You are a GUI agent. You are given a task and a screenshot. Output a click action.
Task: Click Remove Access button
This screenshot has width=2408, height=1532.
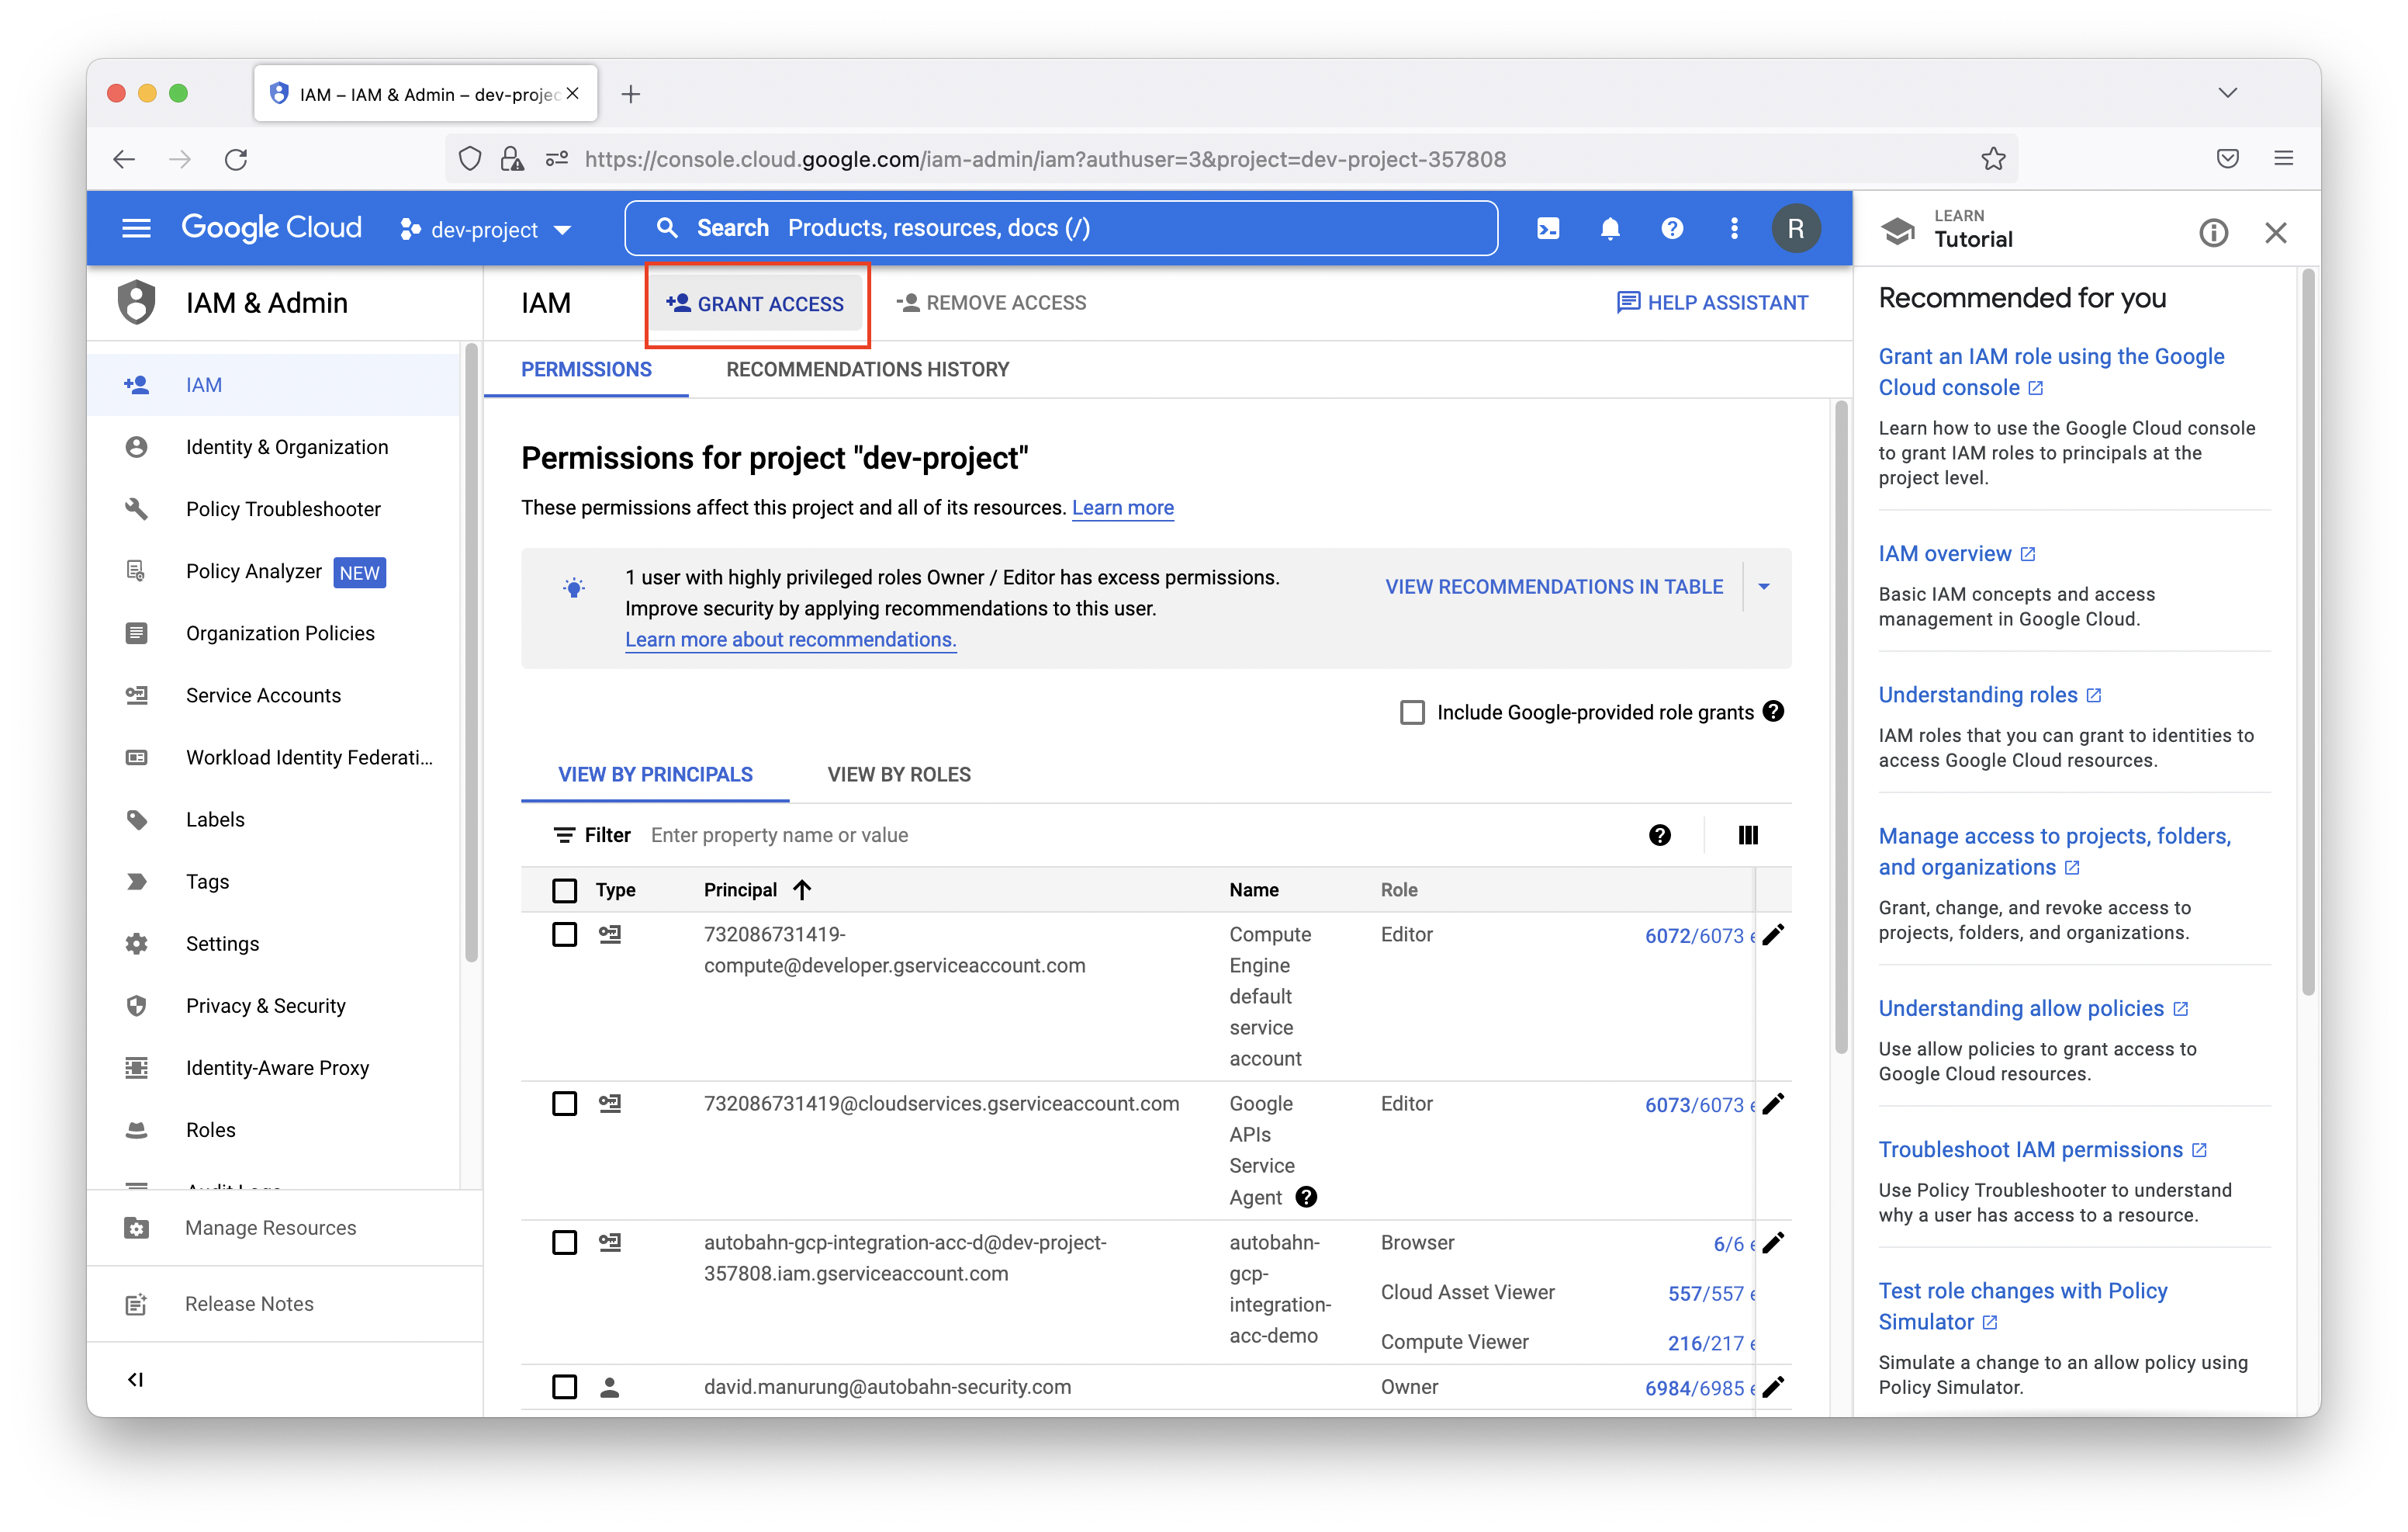coord(991,303)
